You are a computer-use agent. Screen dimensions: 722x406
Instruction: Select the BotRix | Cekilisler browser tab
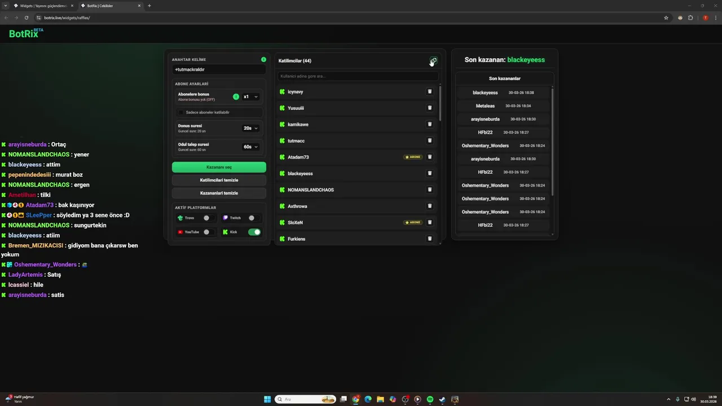(x=111, y=6)
